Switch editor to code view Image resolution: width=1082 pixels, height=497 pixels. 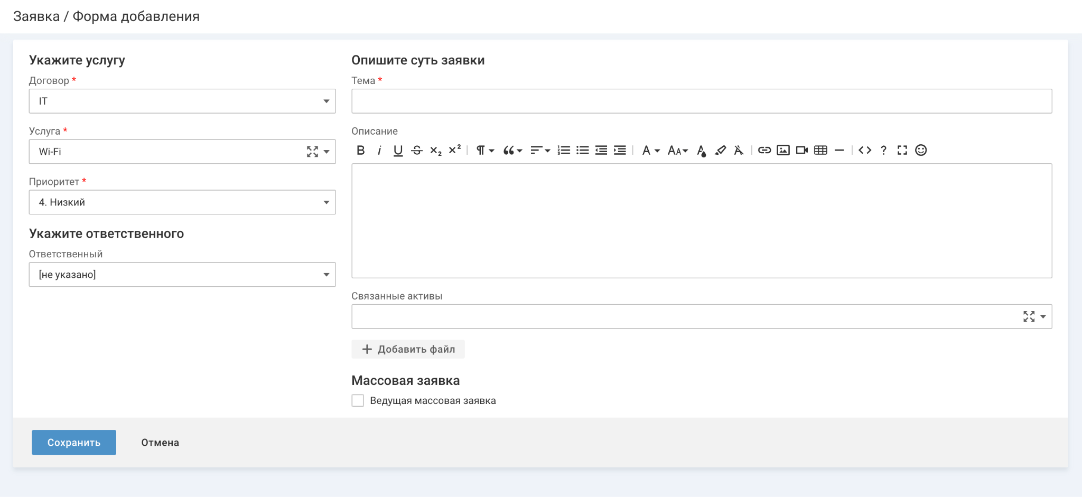pyautogui.click(x=865, y=151)
